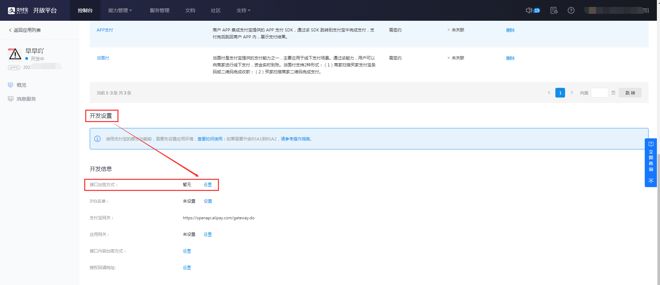Click the APPID badge label
The width and height of the screenshot is (660, 285).
click(14, 67)
